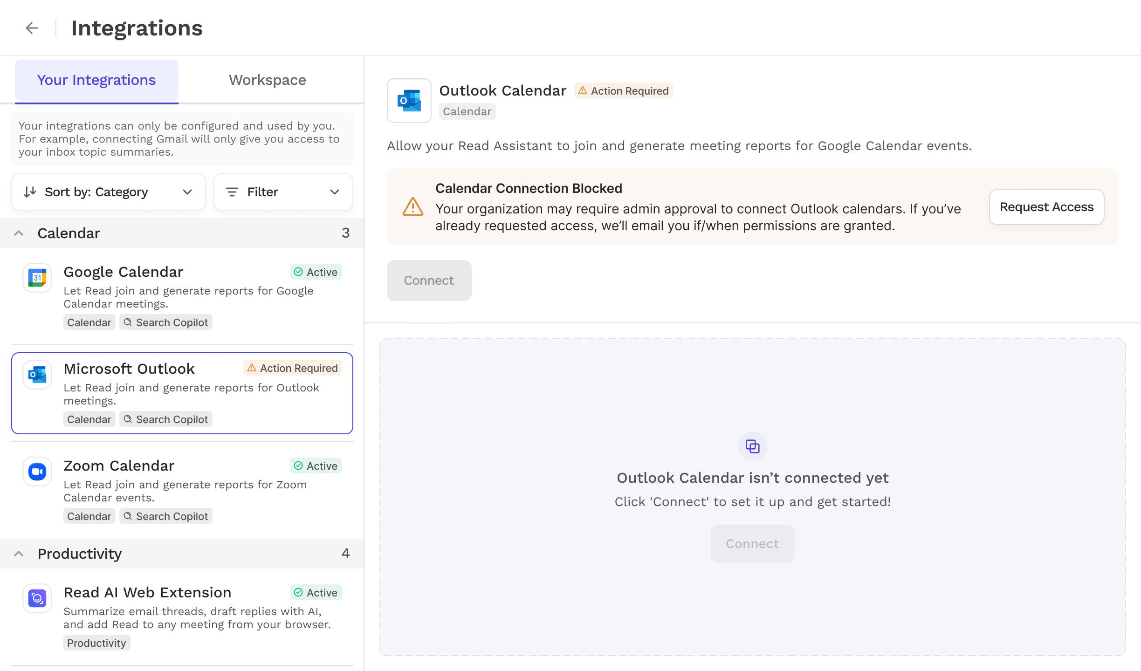
Task: Open the Sort by: Category dropdown
Action: pos(109,192)
